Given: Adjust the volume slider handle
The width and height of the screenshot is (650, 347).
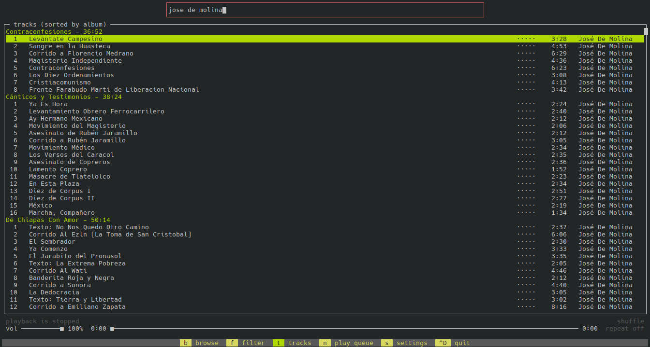Looking at the screenshot, I should click(x=62, y=329).
